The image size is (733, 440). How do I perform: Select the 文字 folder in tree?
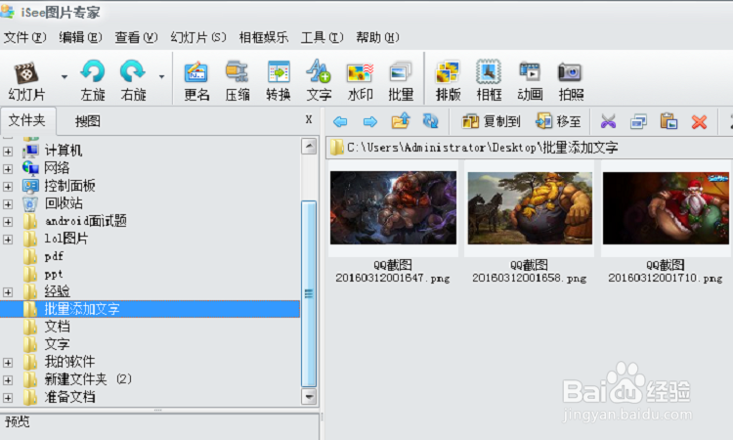[x=57, y=344]
